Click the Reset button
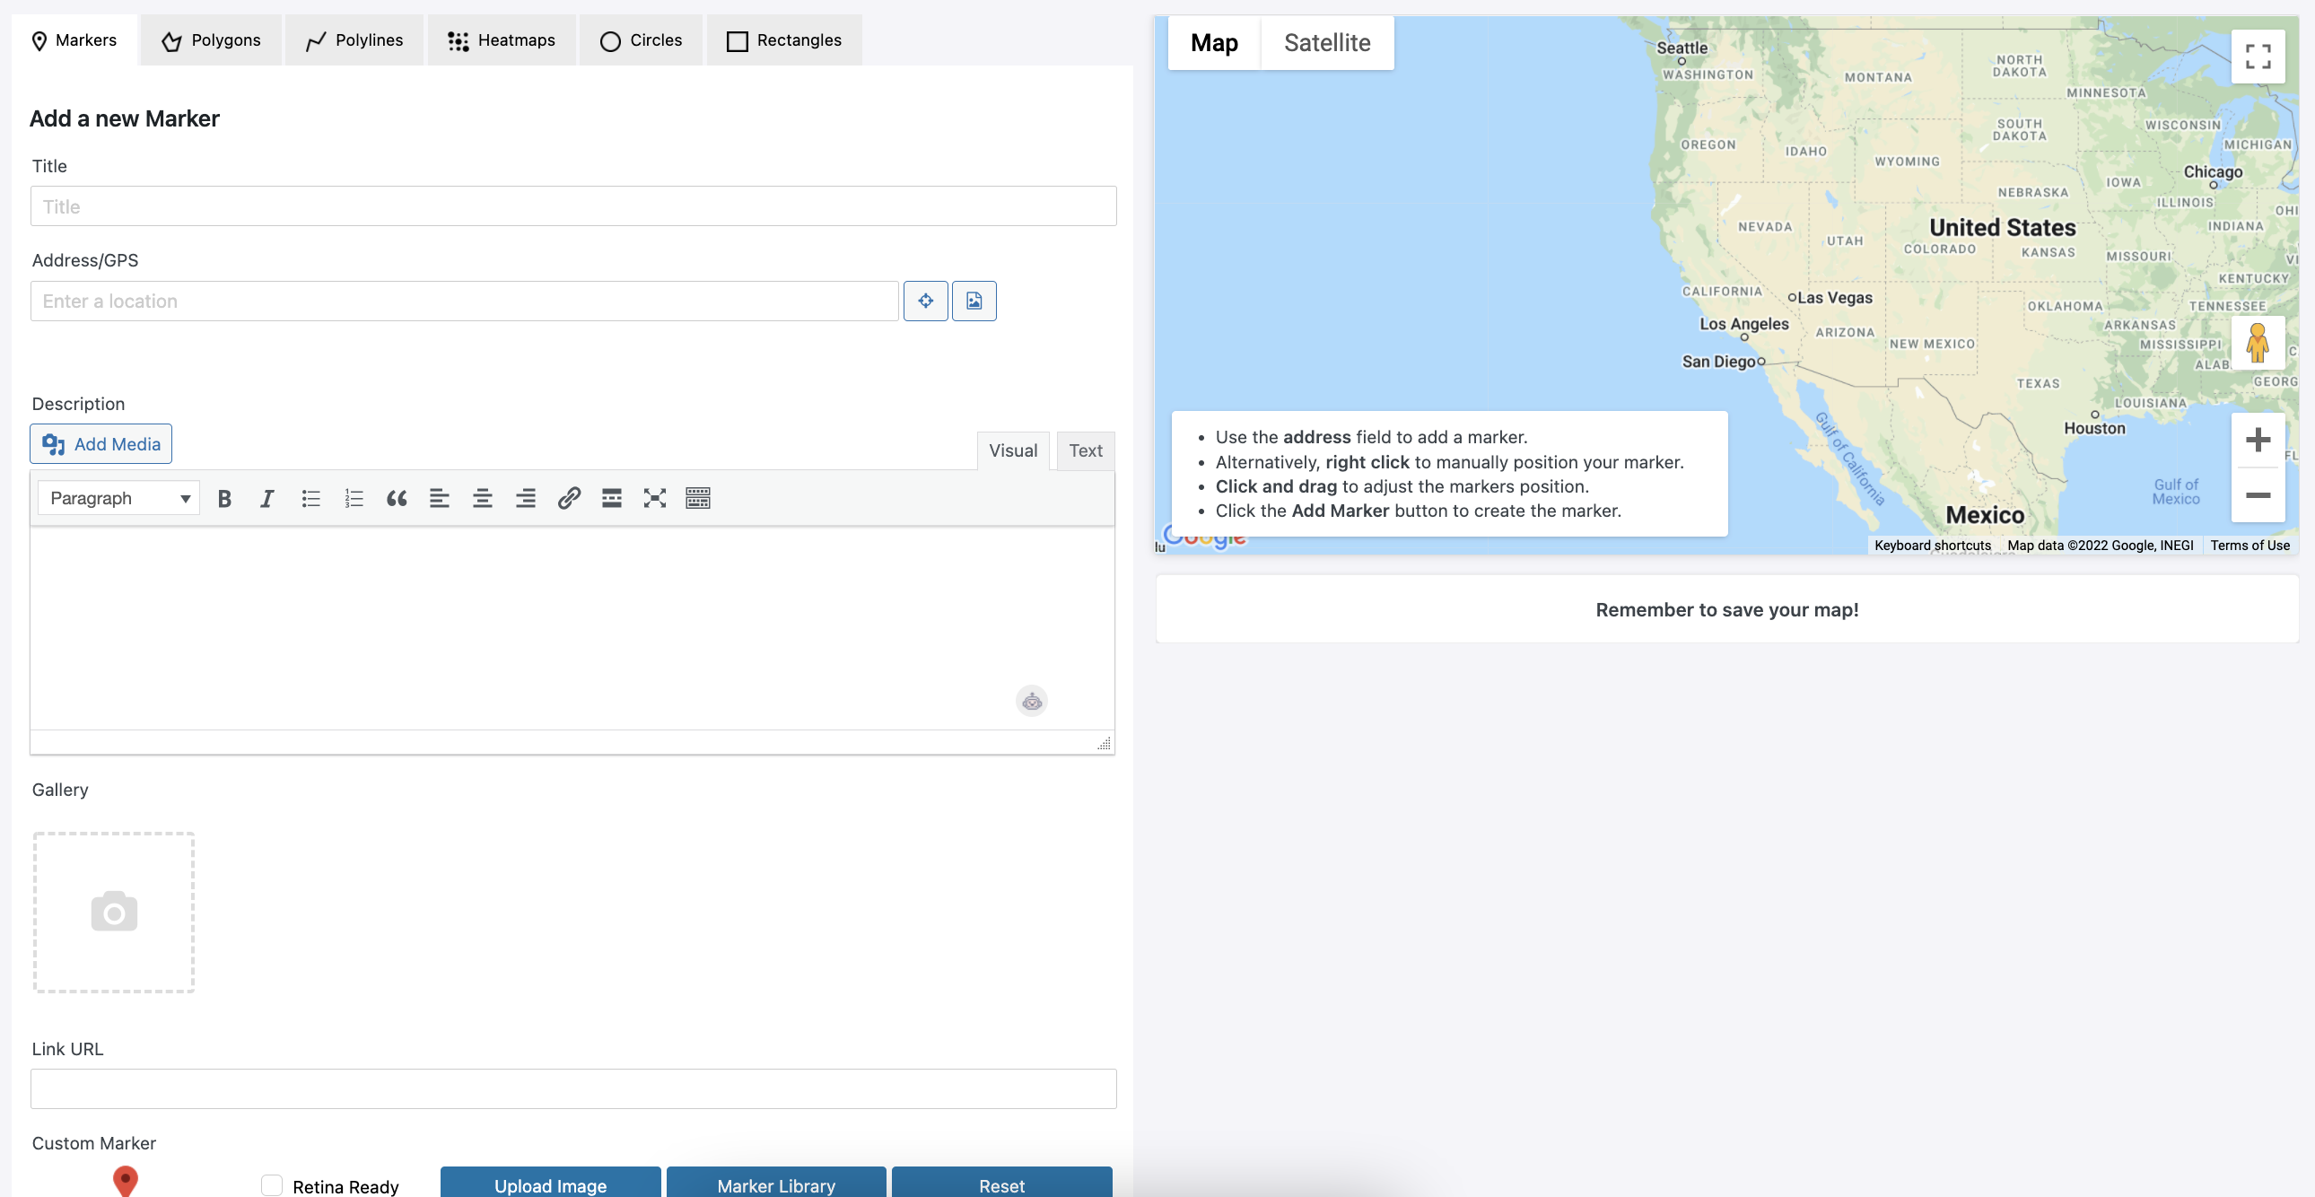 pyautogui.click(x=1001, y=1184)
